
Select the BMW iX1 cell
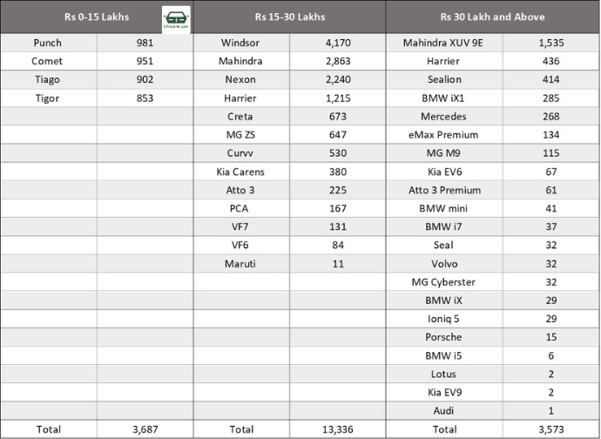pos(444,98)
